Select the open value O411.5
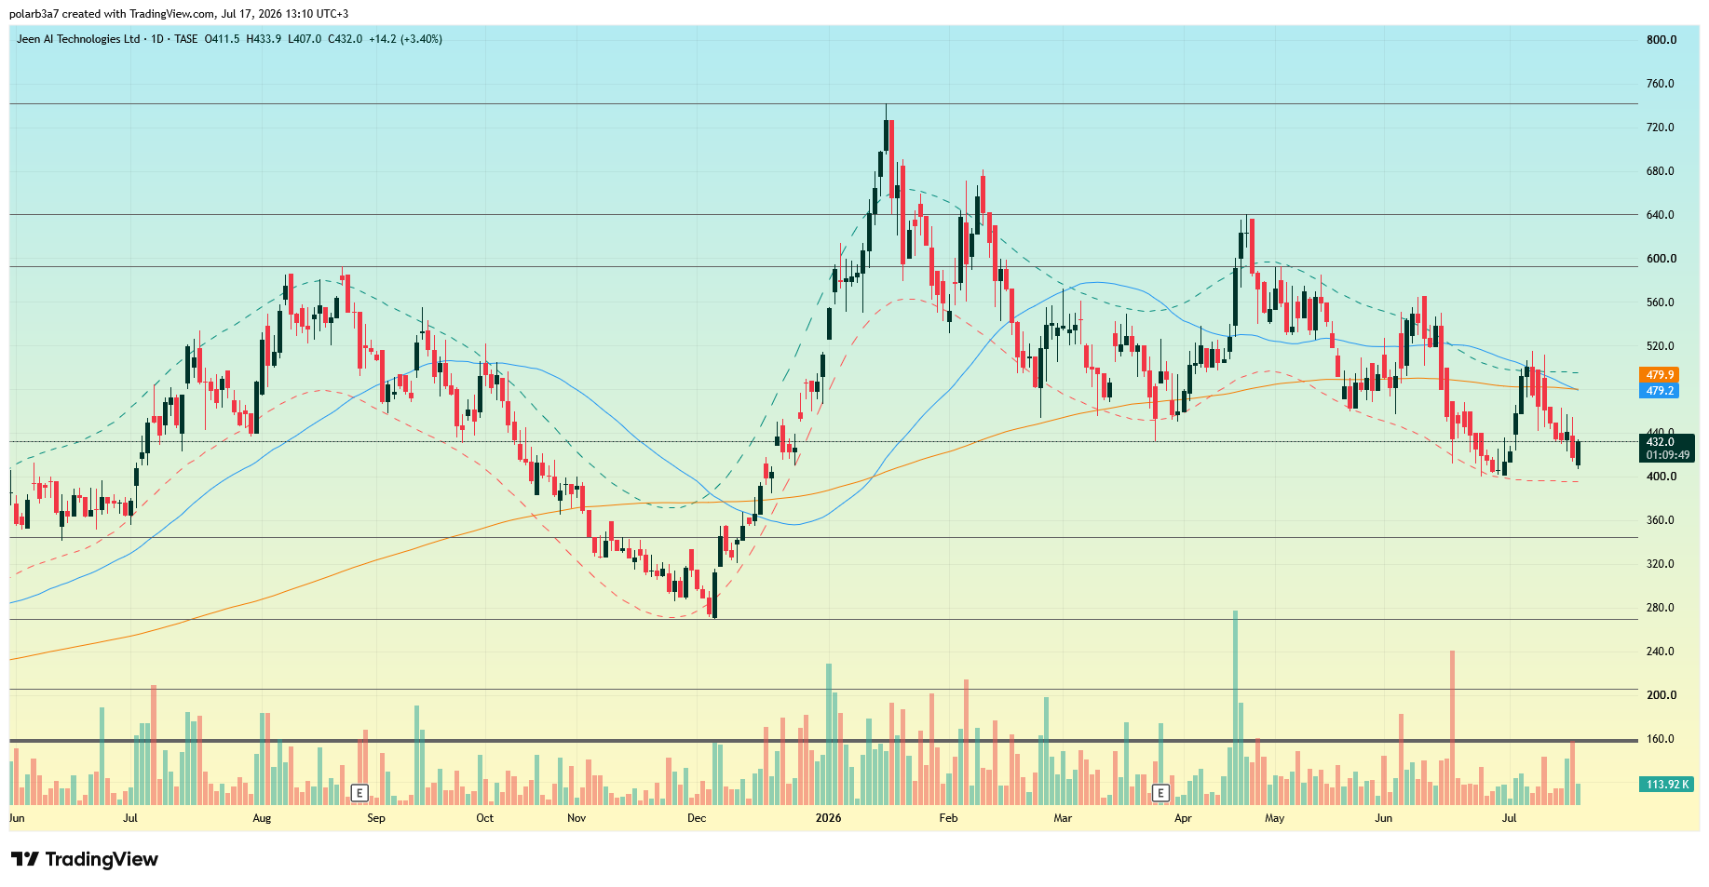Image resolution: width=1709 pixels, height=887 pixels. (x=222, y=39)
